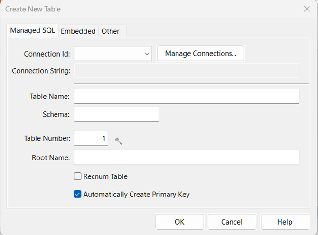Open Help for this dialog
This screenshot has height=235, width=318.
[x=285, y=222]
